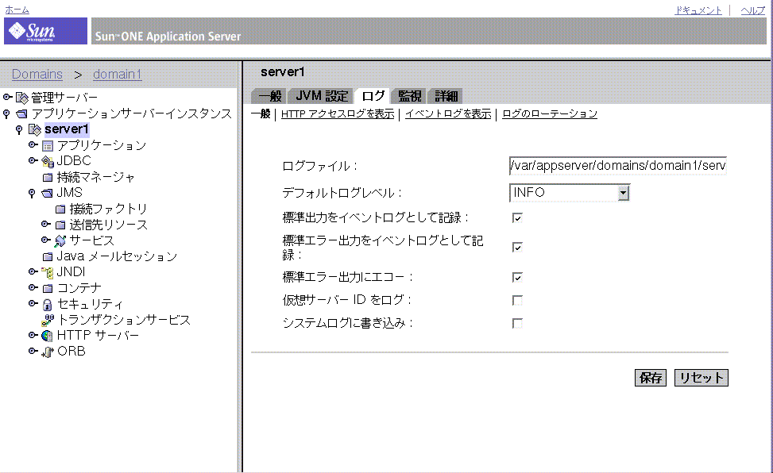This screenshot has width=773, height=473.
Task: Click the サービス plug icon
Action: click(x=60, y=241)
